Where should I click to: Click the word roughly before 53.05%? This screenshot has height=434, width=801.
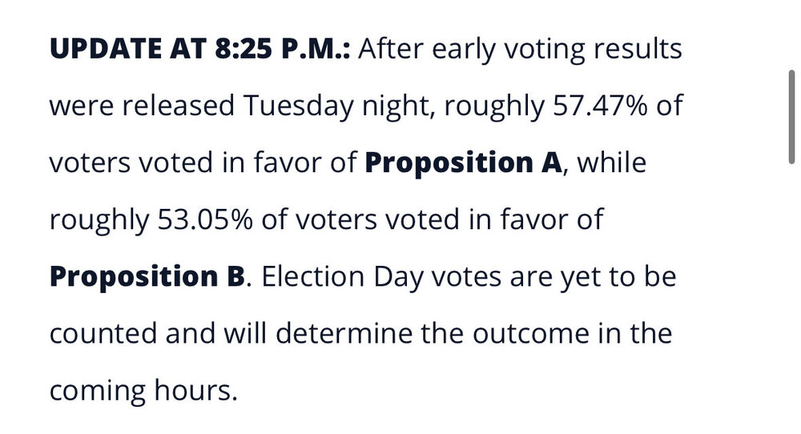pos(95,219)
